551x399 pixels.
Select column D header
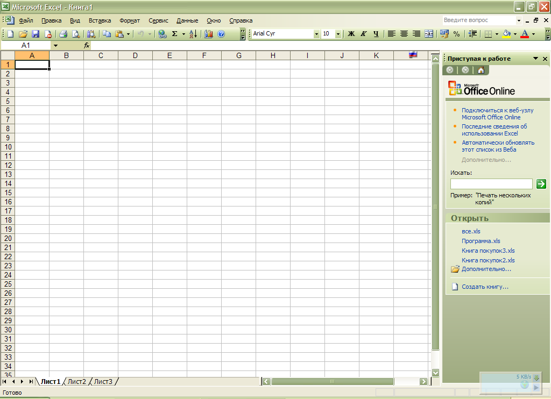135,55
